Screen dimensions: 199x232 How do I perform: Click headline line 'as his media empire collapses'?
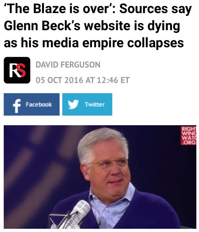click(x=94, y=43)
